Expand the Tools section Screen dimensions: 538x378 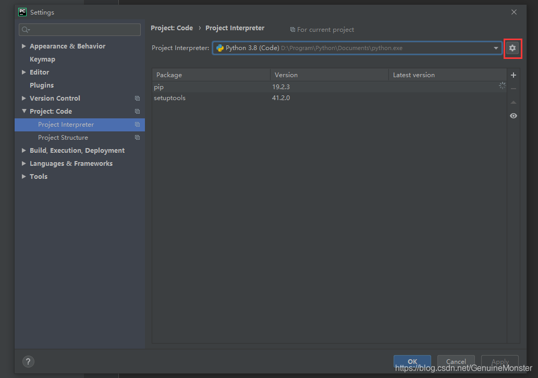pyautogui.click(x=23, y=176)
